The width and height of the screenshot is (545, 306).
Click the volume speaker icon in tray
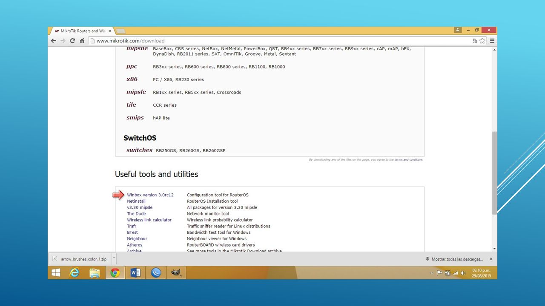coord(463,273)
